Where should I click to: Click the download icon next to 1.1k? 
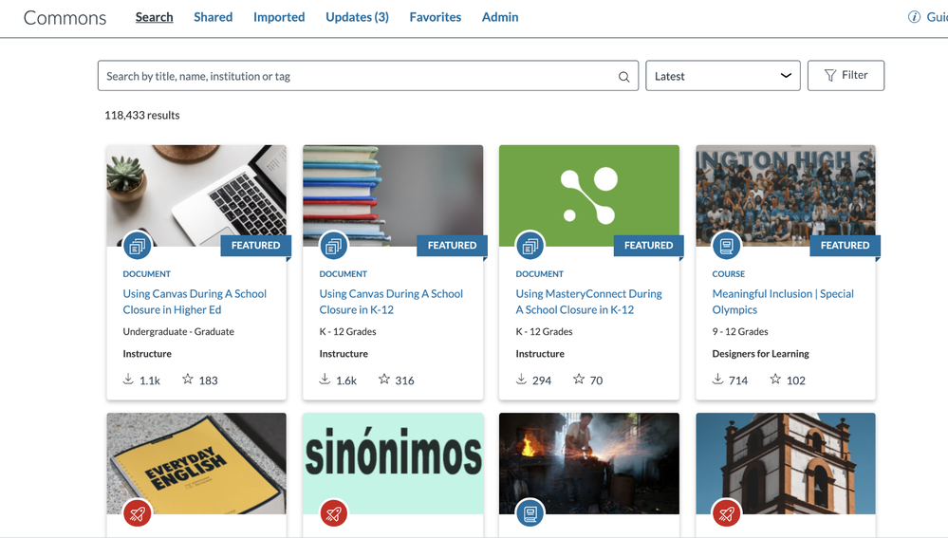click(128, 380)
